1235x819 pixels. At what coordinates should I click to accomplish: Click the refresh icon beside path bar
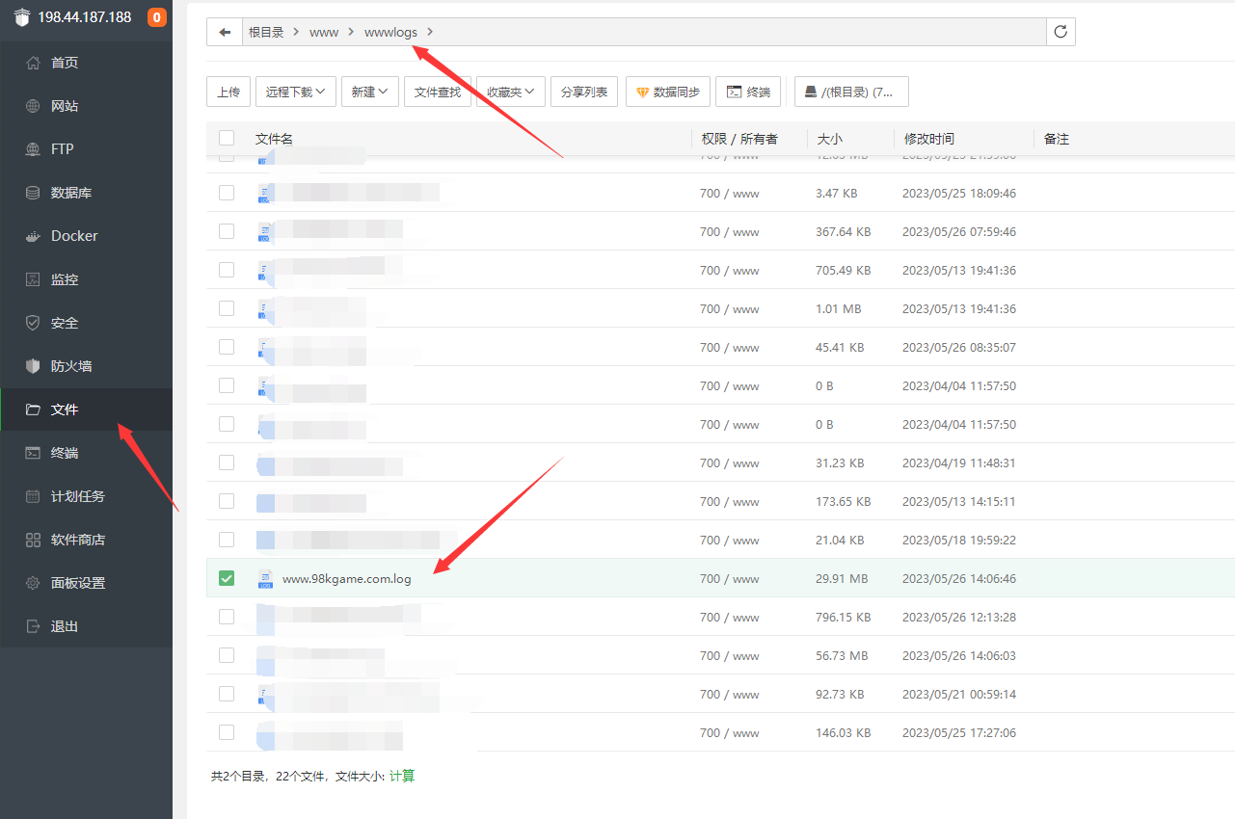1060,32
